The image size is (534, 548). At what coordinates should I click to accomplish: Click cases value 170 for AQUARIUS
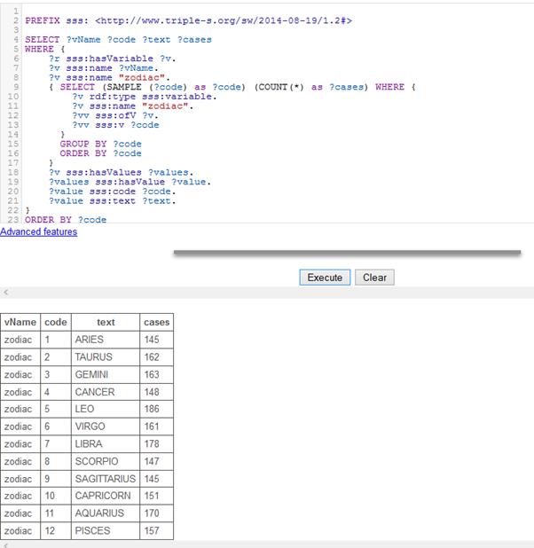[x=156, y=513]
